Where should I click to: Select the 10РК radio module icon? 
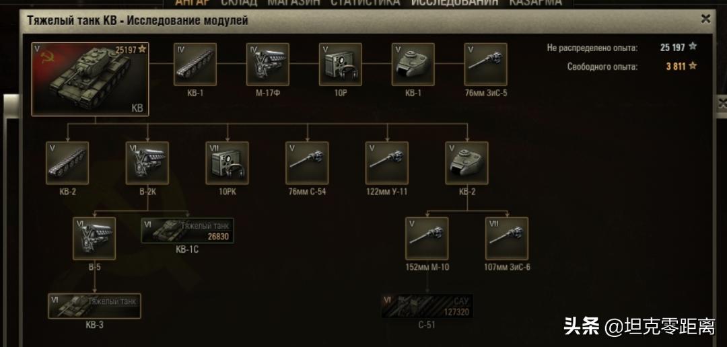pos(228,163)
